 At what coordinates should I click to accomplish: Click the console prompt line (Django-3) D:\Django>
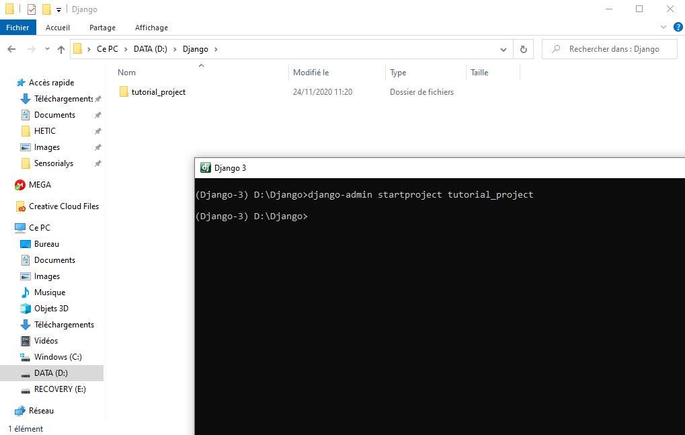pos(251,216)
